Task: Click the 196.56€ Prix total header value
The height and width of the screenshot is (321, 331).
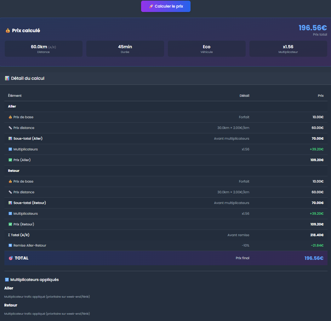Action: [313, 28]
